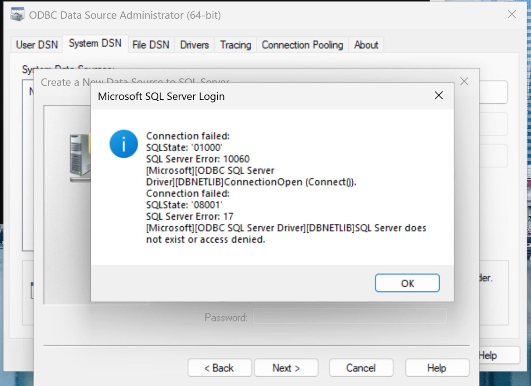This screenshot has width=531, height=386.
Task: Click 'SQL Server Error: 17' text
Action: pos(189,217)
